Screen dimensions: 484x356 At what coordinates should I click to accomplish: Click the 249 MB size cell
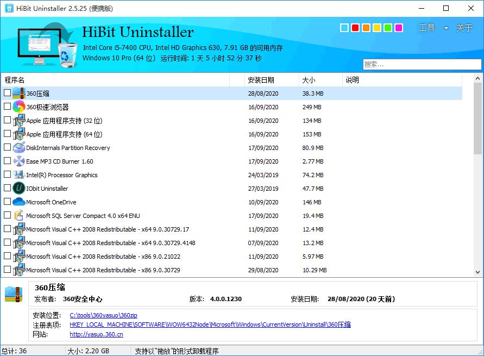pos(312,107)
